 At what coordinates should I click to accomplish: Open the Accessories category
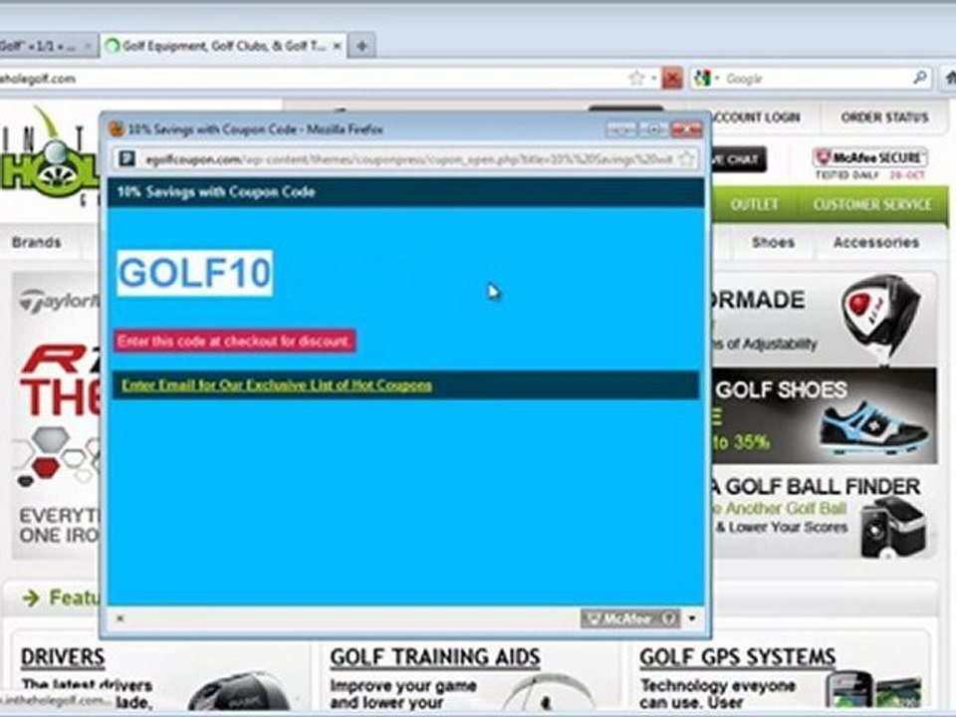876,242
